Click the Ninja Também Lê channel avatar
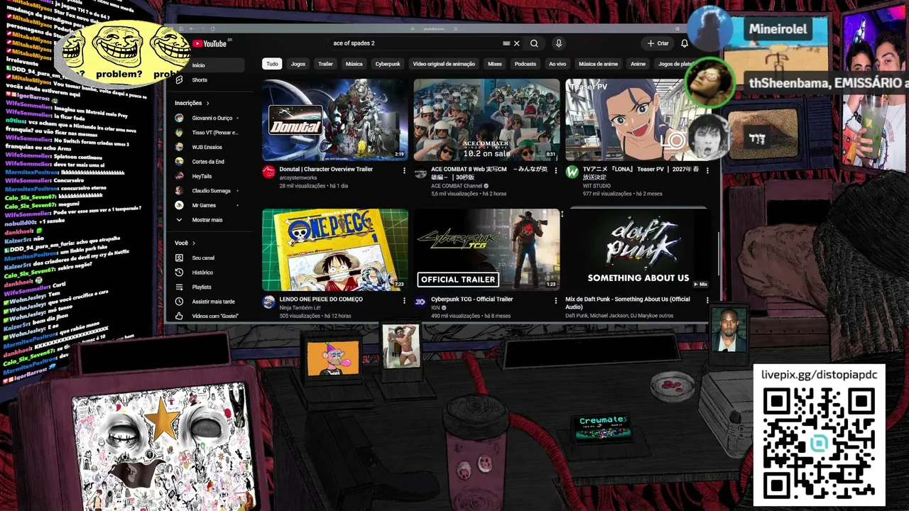This screenshot has width=909, height=511. pos(268,302)
